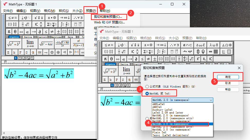Insert summation template from right window small bar
The height and width of the screenshot is (140, 250).
tap(186, 59)
